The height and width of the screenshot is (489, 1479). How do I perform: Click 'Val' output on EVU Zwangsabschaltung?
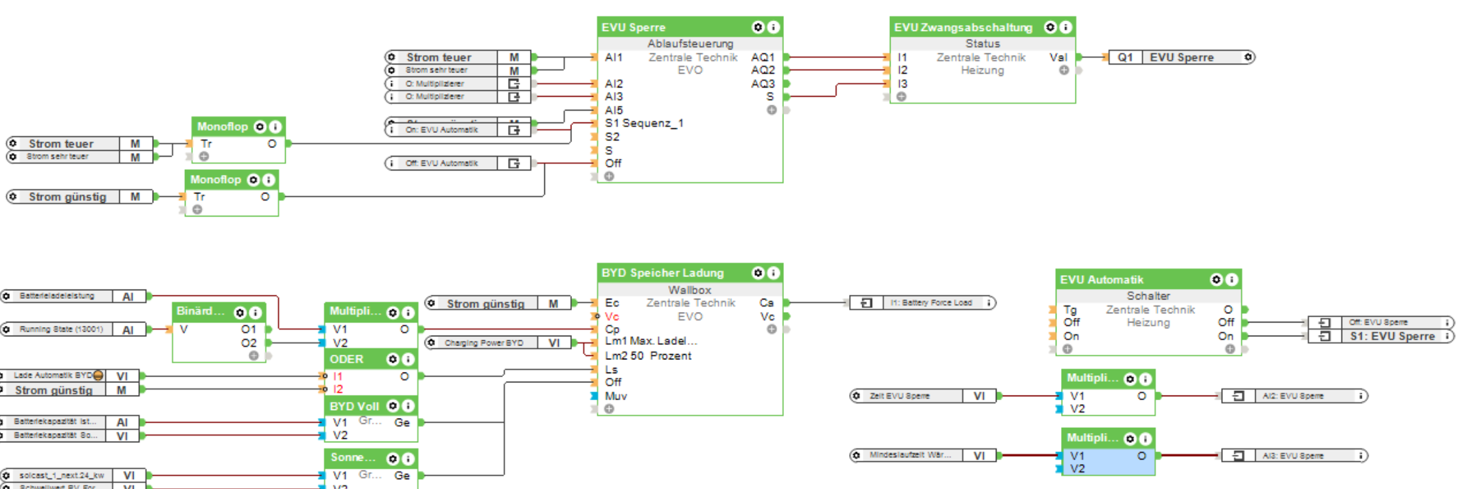[x=1058, y=57]
